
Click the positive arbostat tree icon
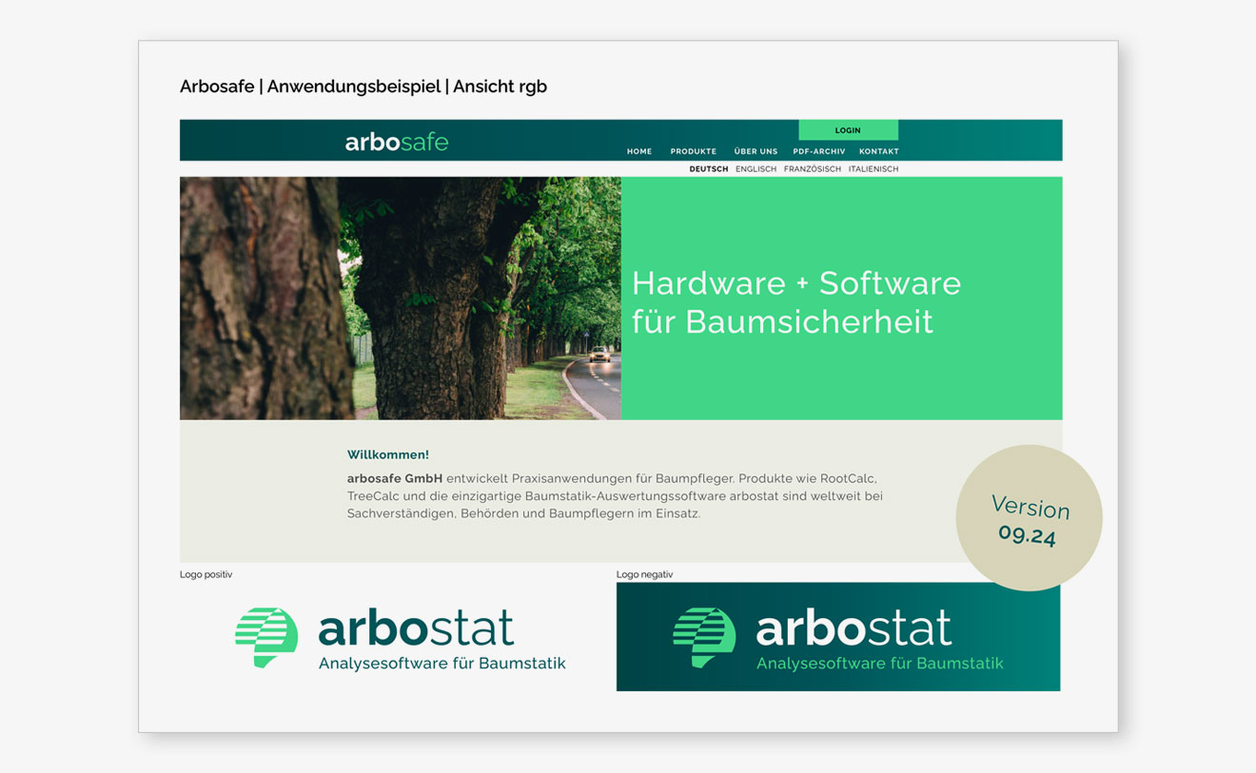pos(266,637)
